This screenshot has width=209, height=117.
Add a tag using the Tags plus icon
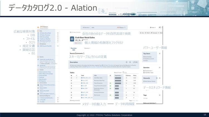click(x=159, y=95)
